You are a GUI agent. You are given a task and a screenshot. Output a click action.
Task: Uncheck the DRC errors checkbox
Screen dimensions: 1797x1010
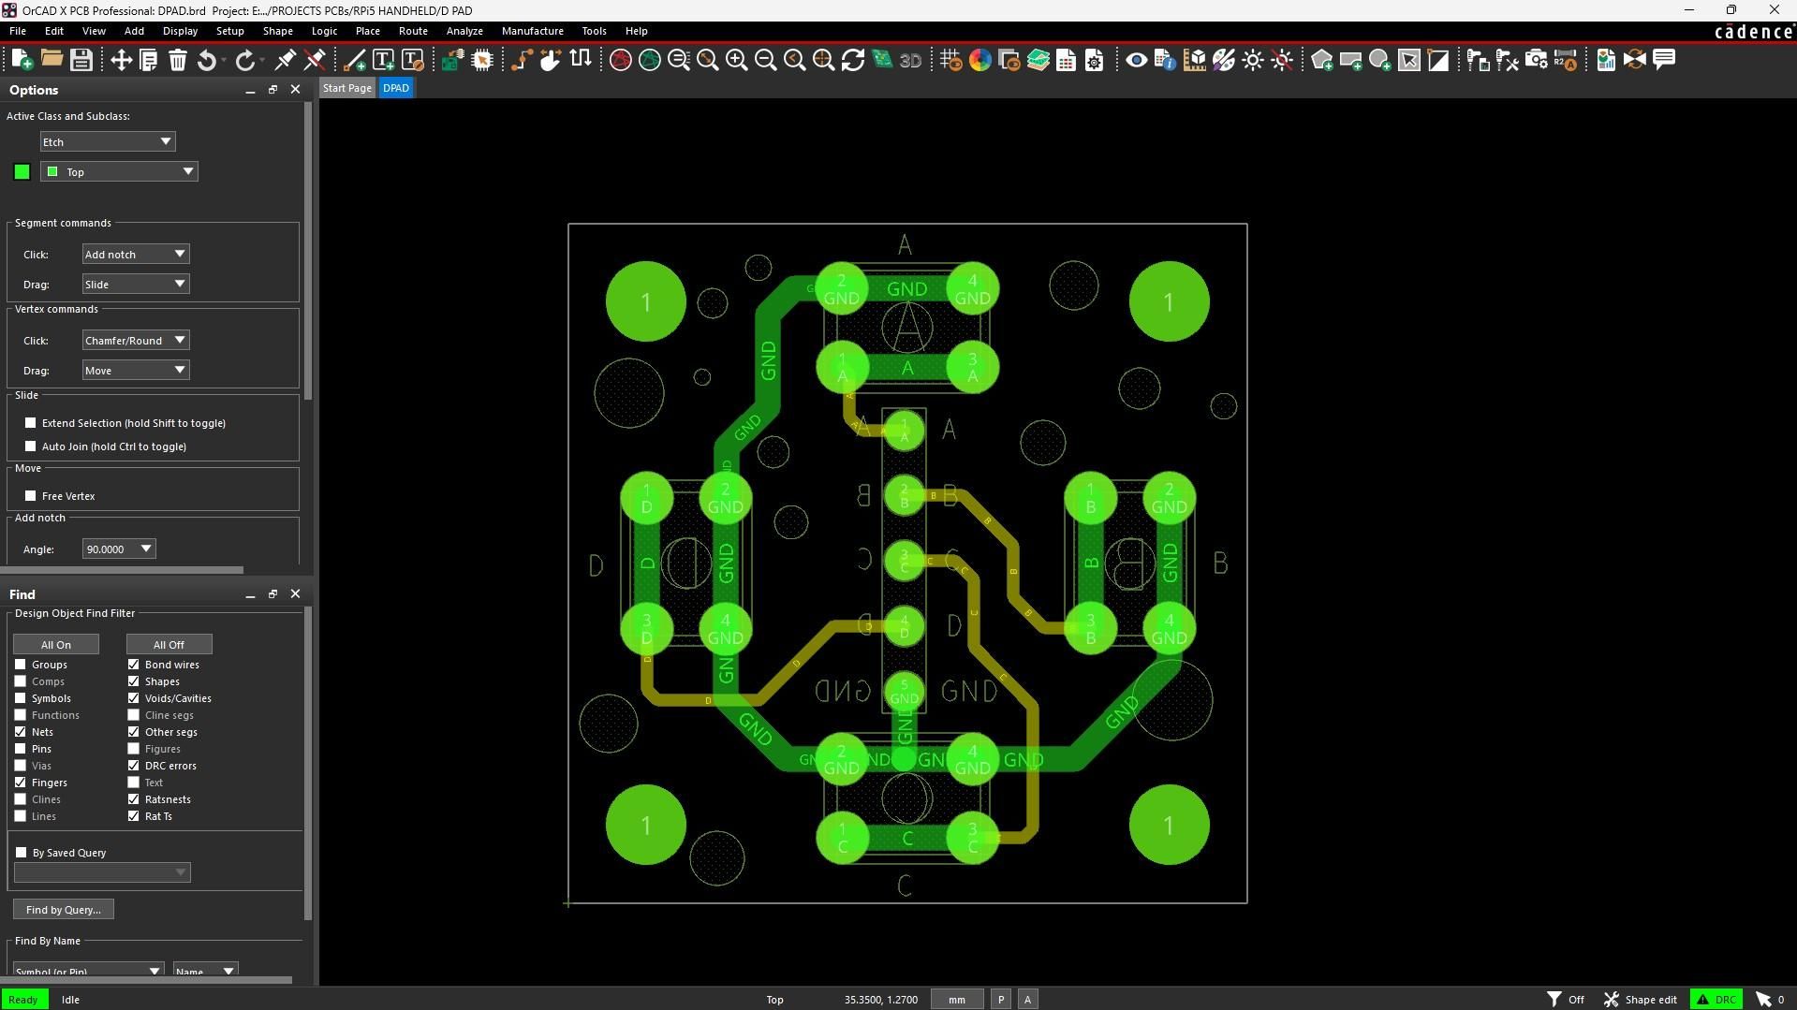[134, 766]
